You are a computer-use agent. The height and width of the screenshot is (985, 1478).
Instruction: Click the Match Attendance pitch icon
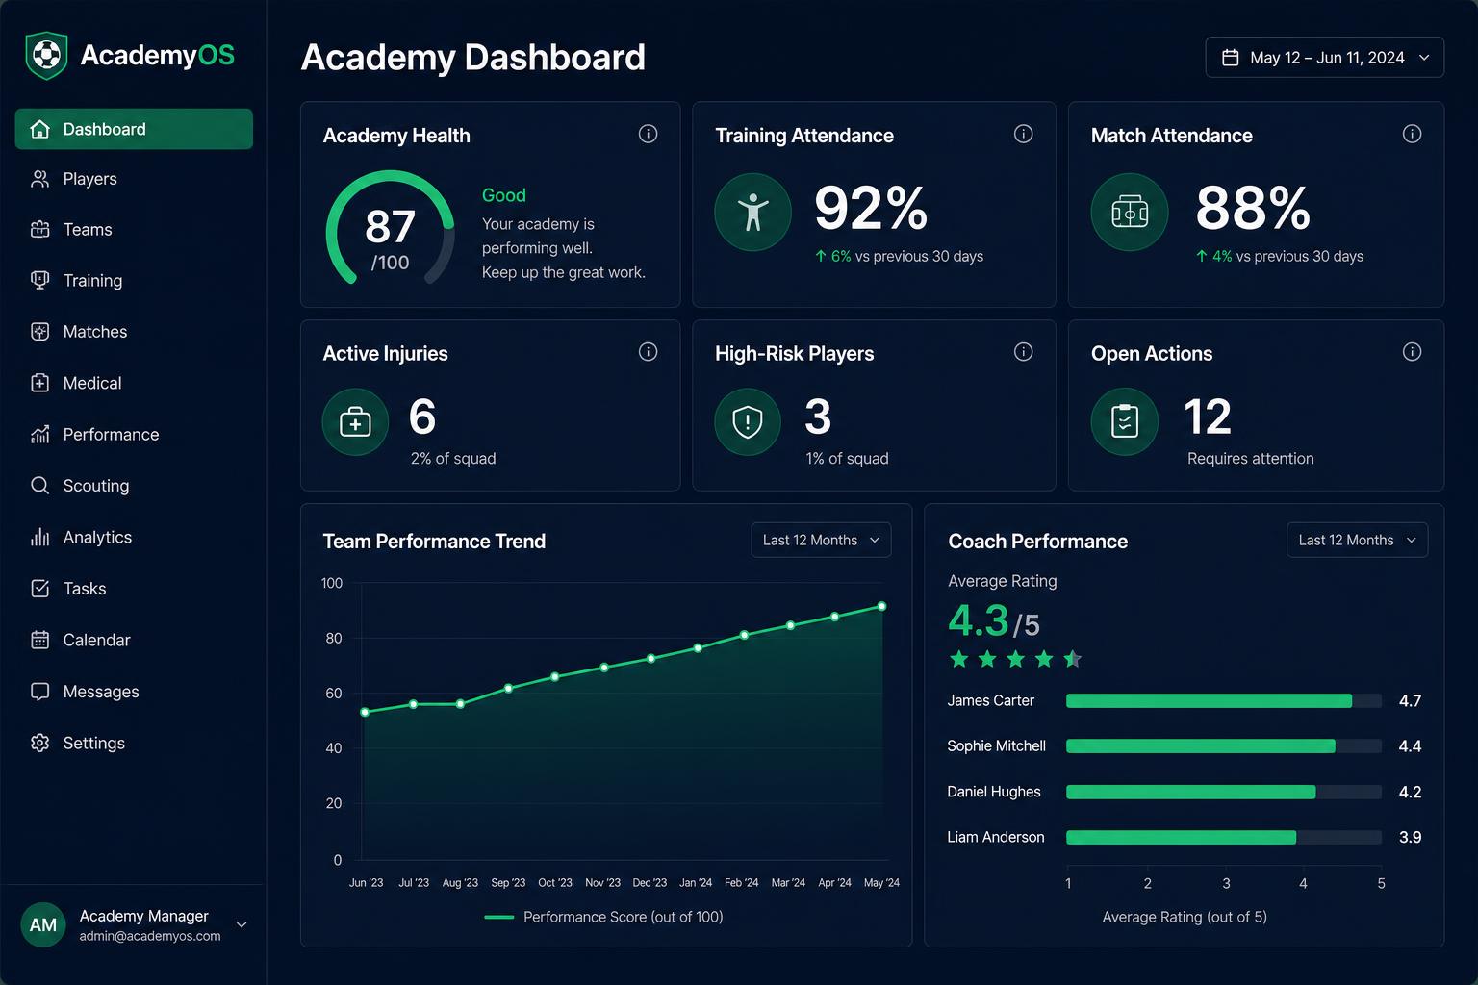pos(1130,212)
